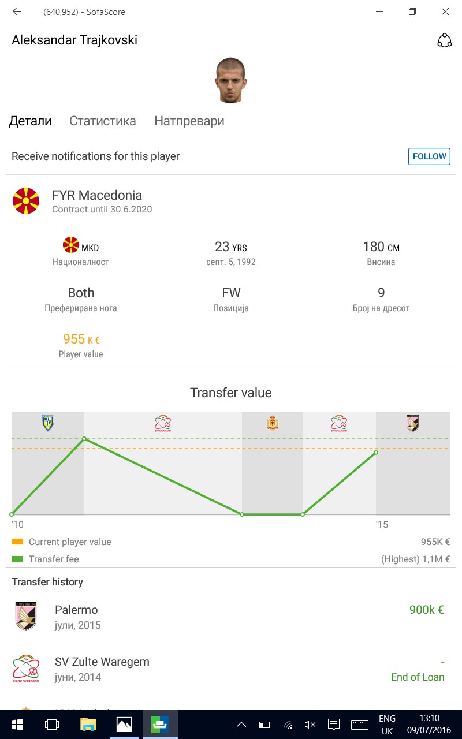This screenshot has height=739, width=462.
Task: Click the 2015 transfer point on the chart
Action: pos(376,452)
